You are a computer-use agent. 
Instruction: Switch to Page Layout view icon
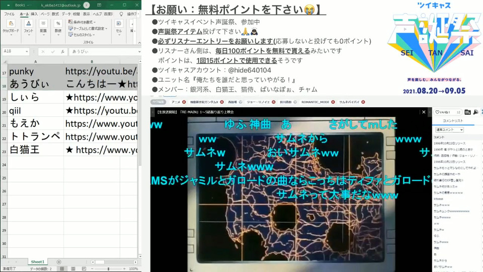point(73,269)
